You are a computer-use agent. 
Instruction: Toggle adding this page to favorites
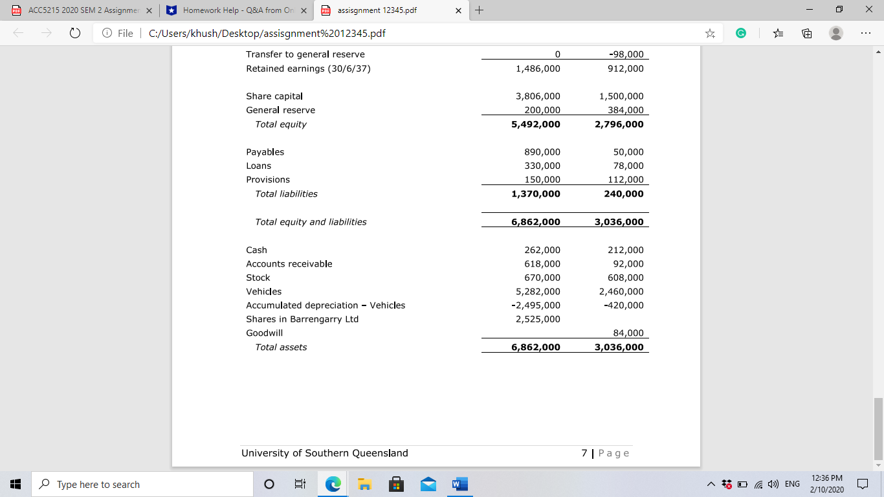[x=709, y=33]
